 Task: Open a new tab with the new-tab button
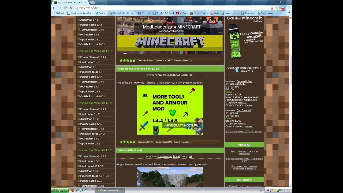tap(92, 2)
